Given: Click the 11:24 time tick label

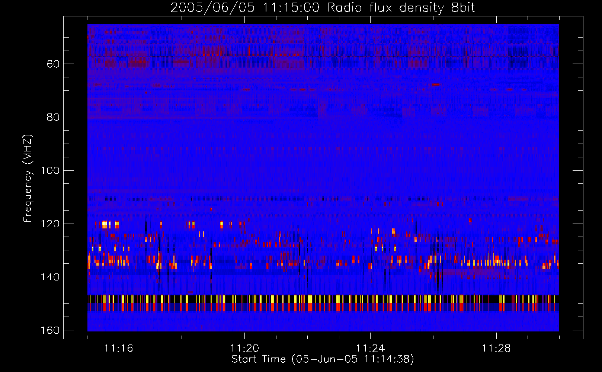Looking at the screenshot, I should tap(370, 348).
